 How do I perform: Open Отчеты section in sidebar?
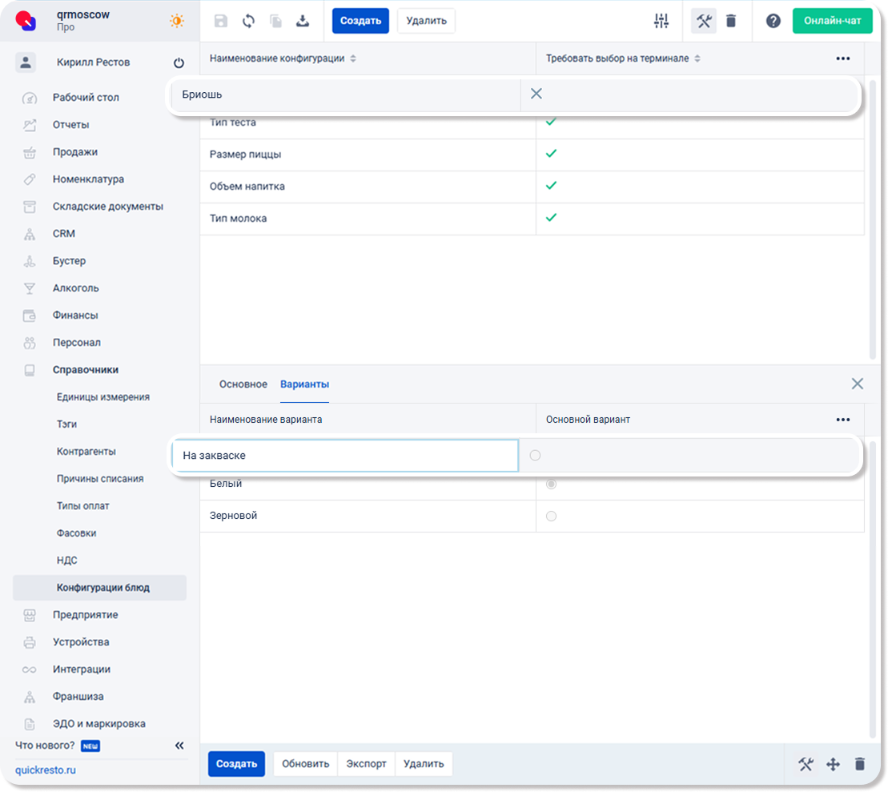[x=70, y=125]
